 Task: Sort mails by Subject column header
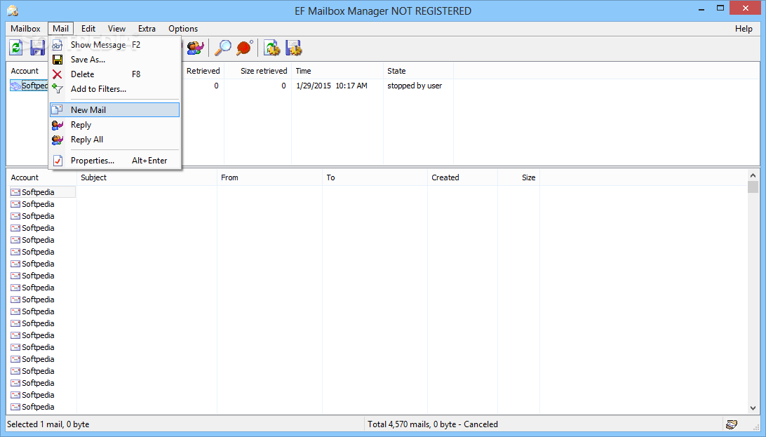(x=93, y=177)
